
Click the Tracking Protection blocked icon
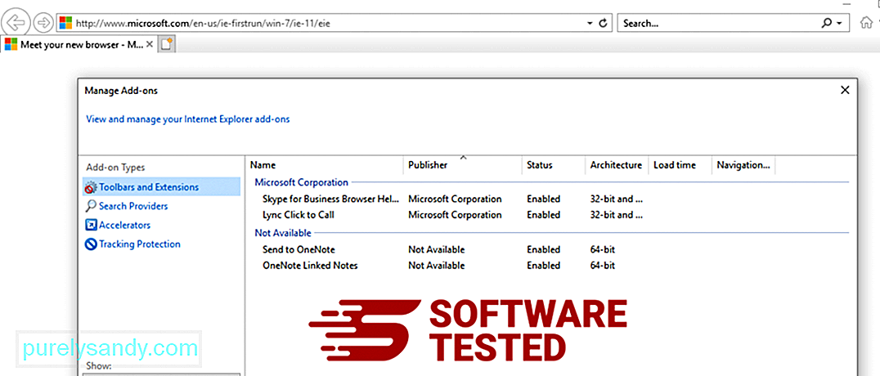click(90, 244)
